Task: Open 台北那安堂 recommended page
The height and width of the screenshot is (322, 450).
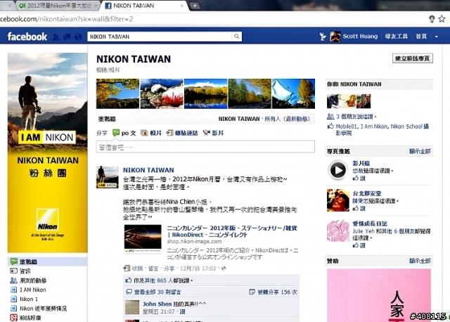Action: point(367,193)
